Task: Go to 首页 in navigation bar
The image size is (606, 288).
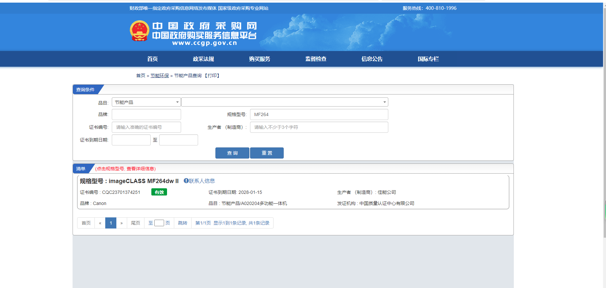Action: [x=152, y=59]
